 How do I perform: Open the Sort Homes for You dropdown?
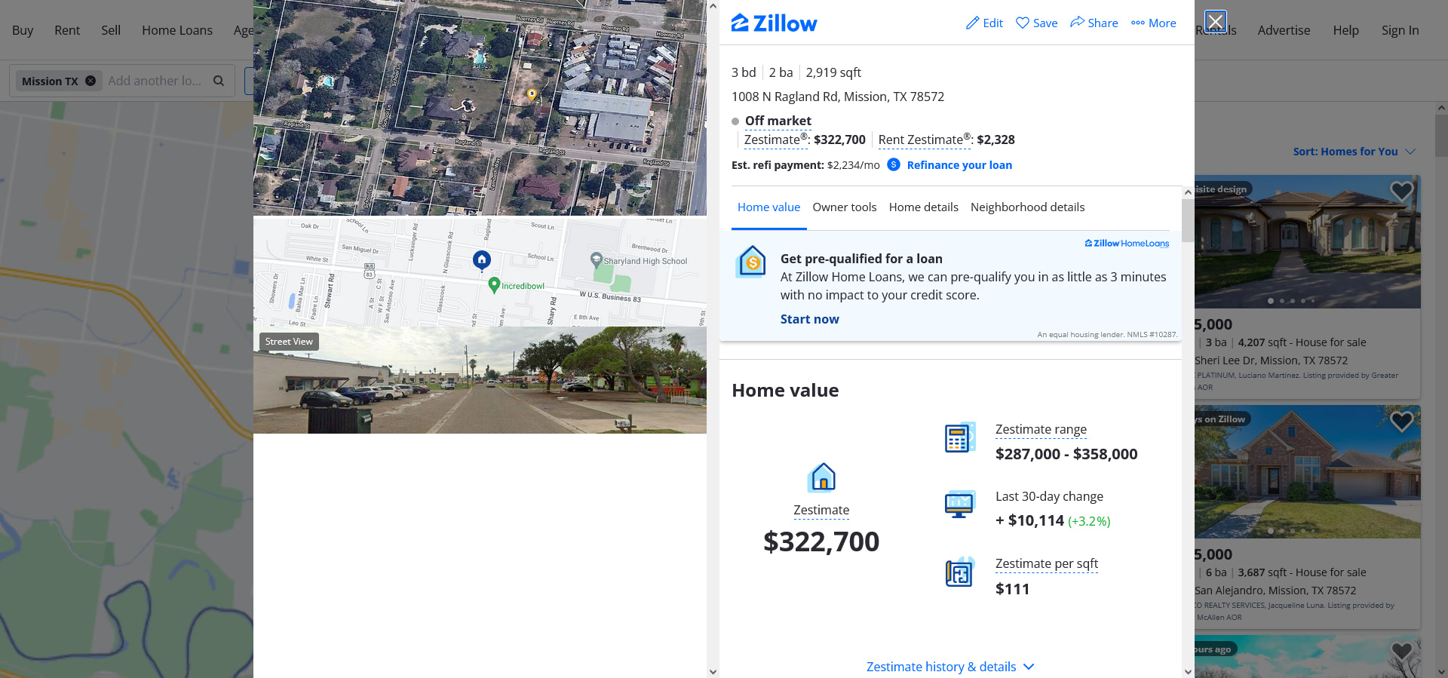(1354, 152)
